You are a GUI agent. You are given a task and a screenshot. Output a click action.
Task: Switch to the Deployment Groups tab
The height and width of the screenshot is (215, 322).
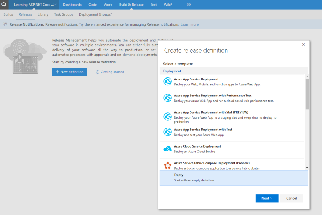(x=95, y=14)
